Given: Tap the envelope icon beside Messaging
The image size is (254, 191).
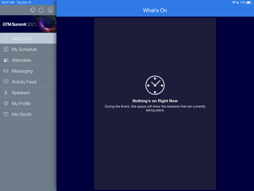Looking at the screenshot, I should coord(6,71).
